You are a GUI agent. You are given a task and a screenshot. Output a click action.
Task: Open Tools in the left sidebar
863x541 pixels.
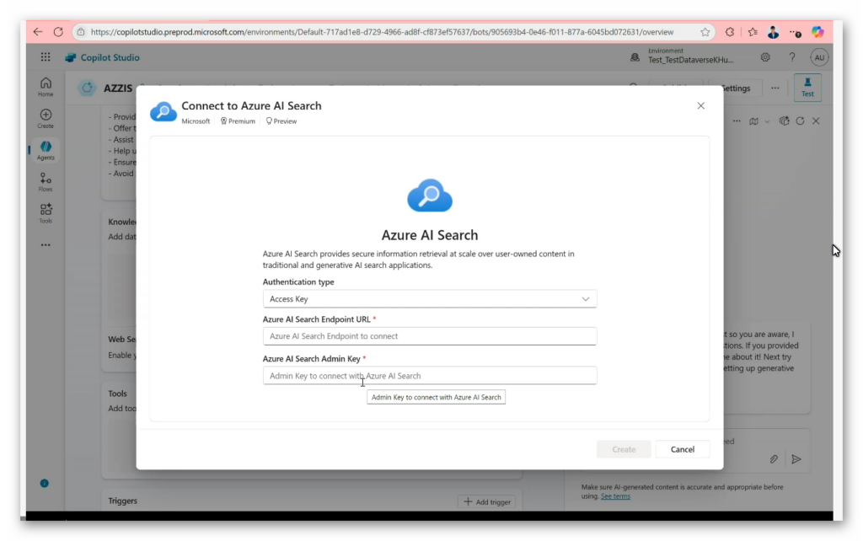46,213
